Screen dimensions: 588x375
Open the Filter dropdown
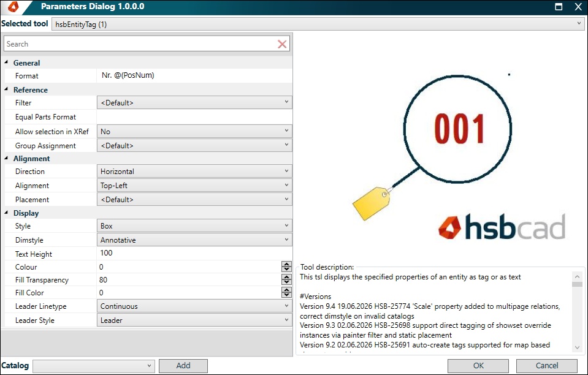(x=194, y=102)
